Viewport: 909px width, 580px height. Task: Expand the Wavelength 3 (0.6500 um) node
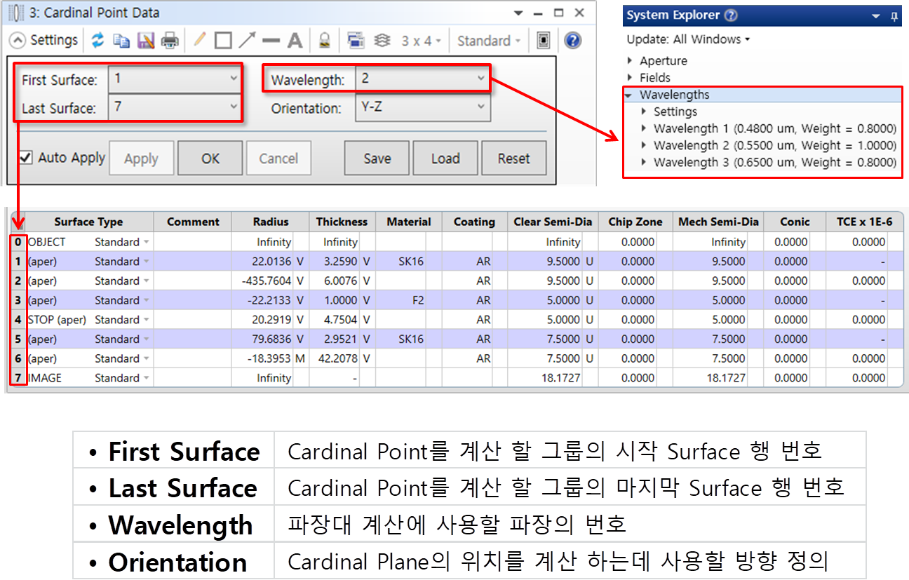tap(645, 162)
